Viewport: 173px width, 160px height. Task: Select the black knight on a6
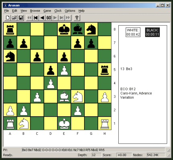point(10,56)
